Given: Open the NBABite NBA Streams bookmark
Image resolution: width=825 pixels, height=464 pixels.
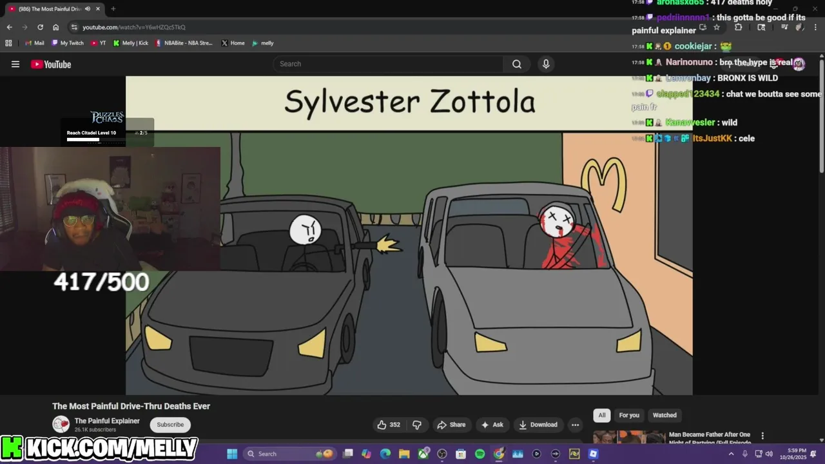Looking at the screenshot, I should (184, 43).
